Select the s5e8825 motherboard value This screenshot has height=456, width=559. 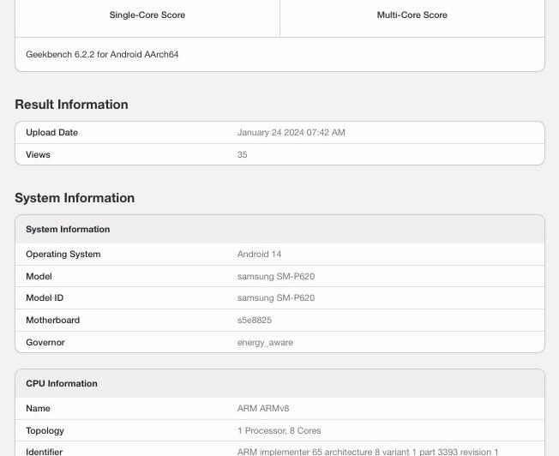click(255, 321)
